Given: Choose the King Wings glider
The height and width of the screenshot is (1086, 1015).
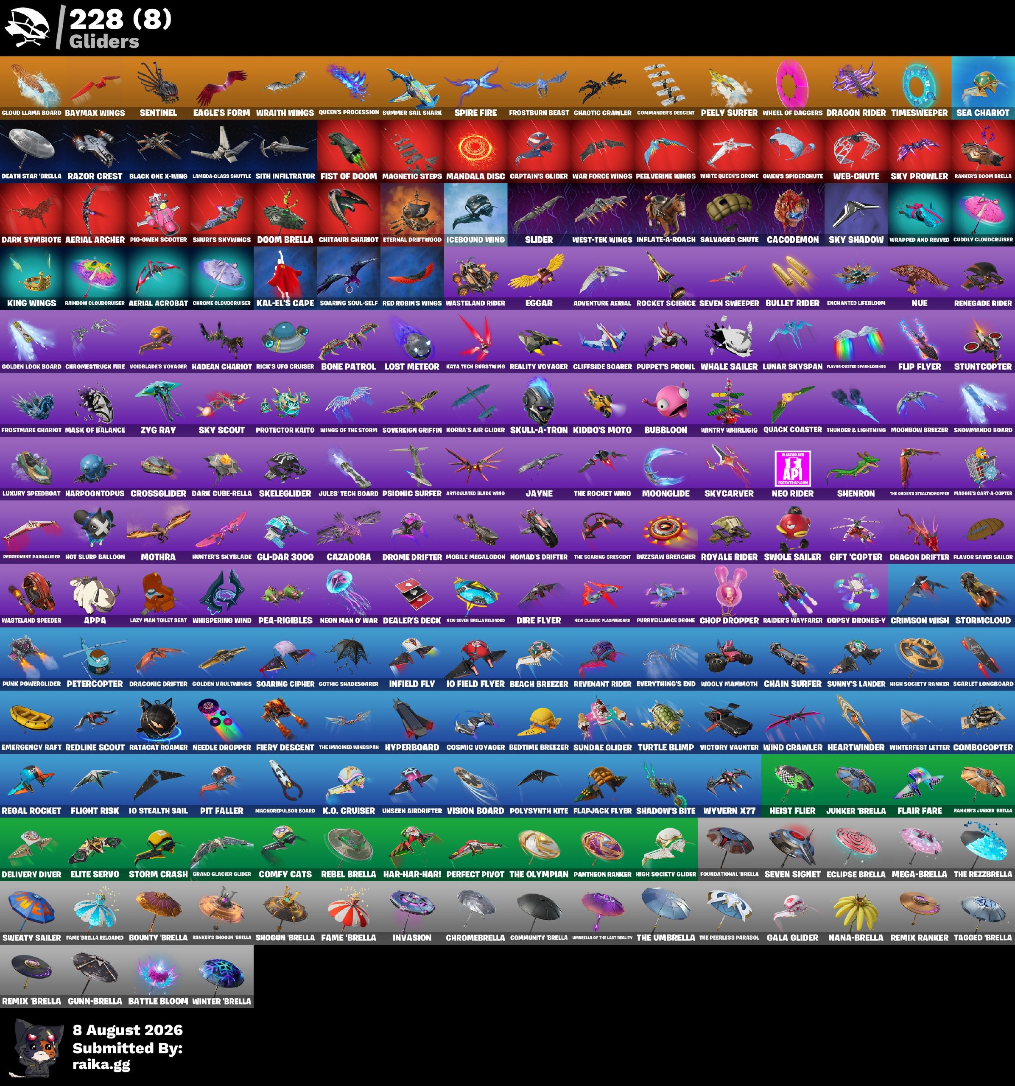Looking at the screenshot, I should point(32,278).
